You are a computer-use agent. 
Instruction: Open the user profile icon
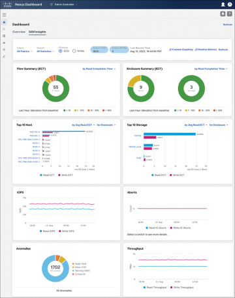[x=223, y=5]
